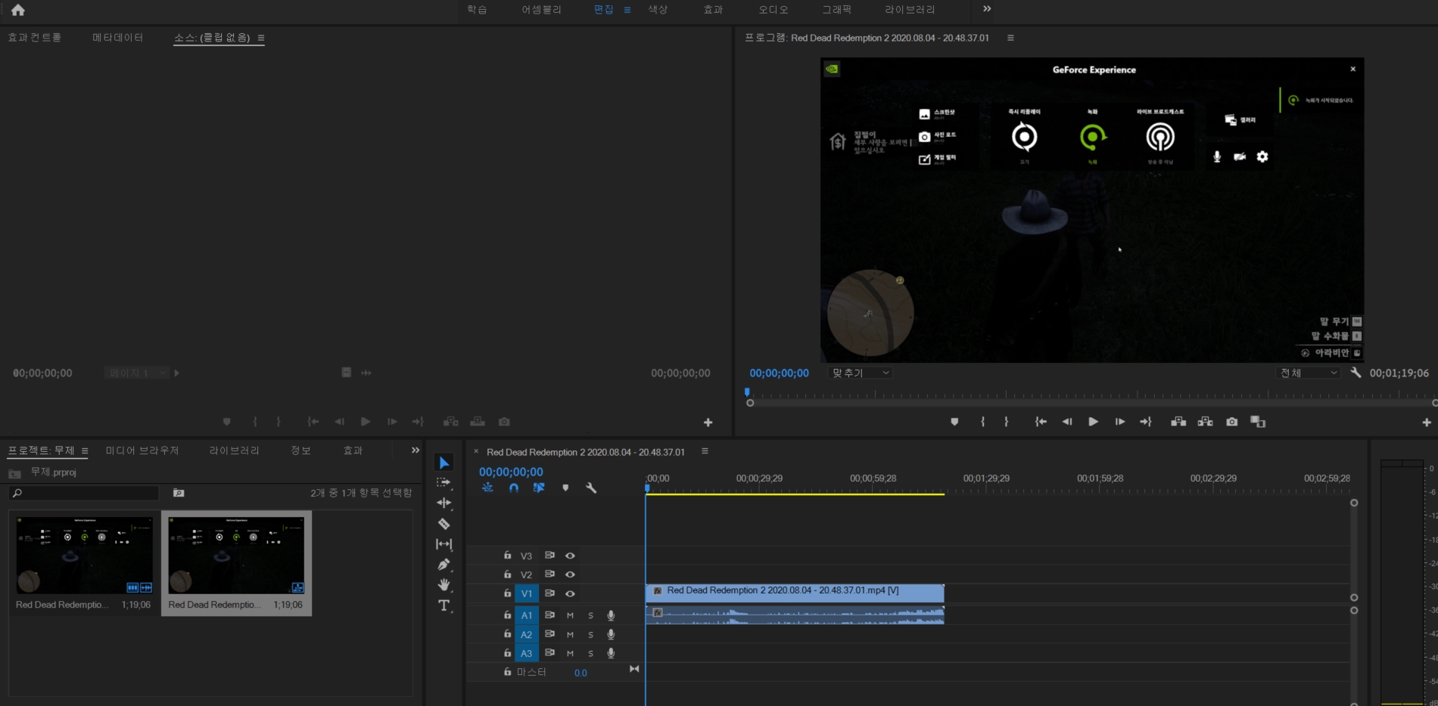1438x706 pixels.
Task: Select the Hand tool
Action: pos(444,584)
